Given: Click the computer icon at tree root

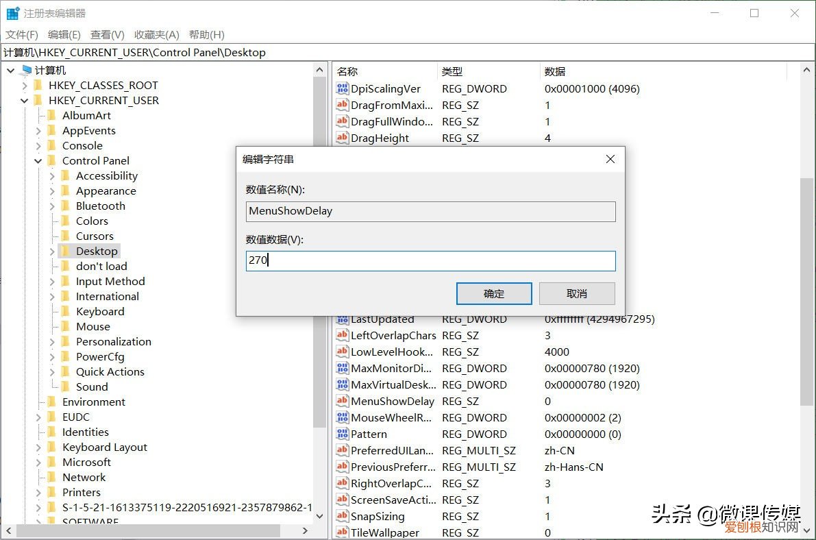Looking at the screenshot, I should tap(27, 70).
